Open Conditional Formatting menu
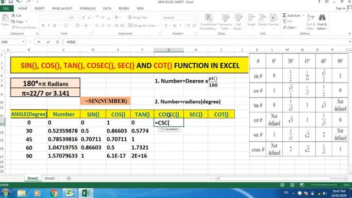Screen dimensions: 352x198 point(208,22)
